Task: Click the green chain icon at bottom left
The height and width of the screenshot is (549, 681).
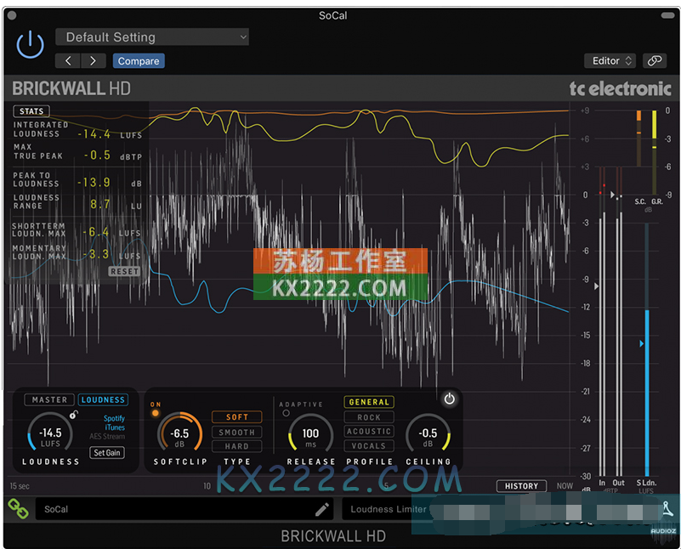Action: tap(18, 509)
